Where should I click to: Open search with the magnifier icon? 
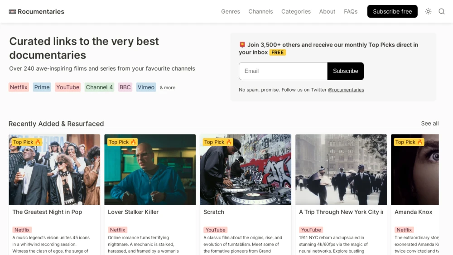441,11
